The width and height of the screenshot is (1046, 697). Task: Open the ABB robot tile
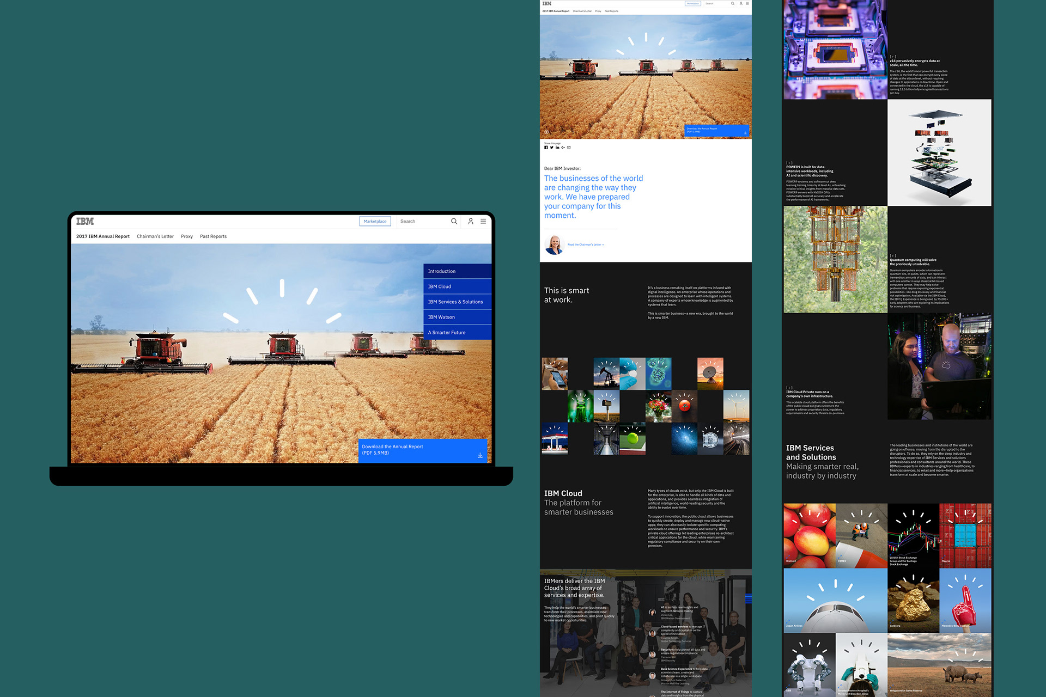pyautogui.click(x=809, y=664)
